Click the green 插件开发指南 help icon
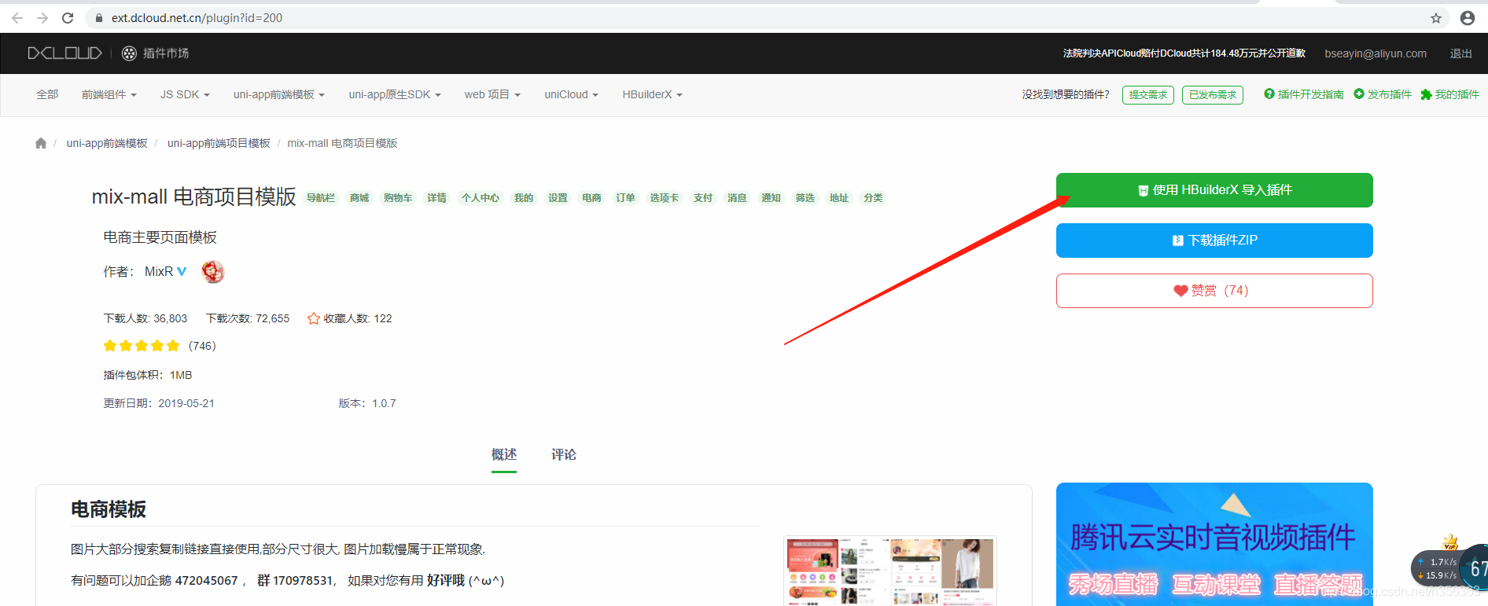This screenshot has height=606, width=1488. coord(1269,94)
